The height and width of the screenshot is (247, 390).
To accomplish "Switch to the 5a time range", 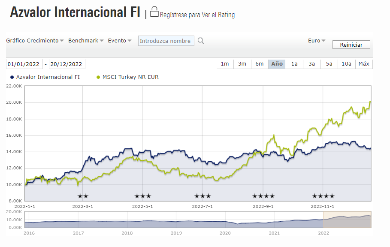I will click(329, 64).
